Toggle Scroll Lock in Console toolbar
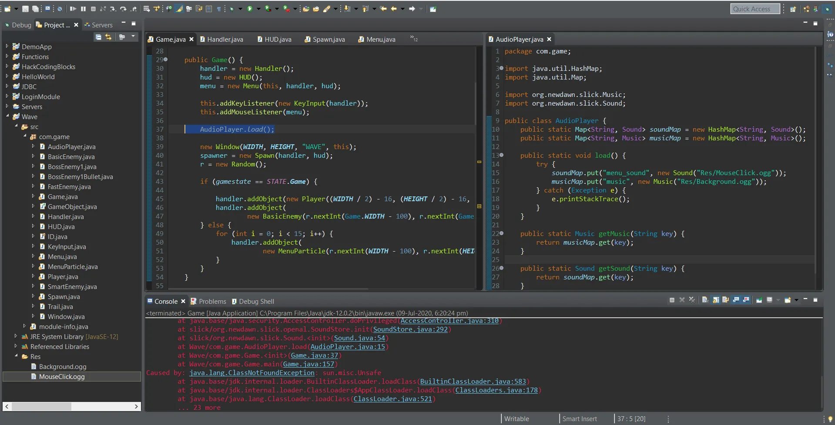This screenshot has height=425, width=835. [x=716, y=300]
